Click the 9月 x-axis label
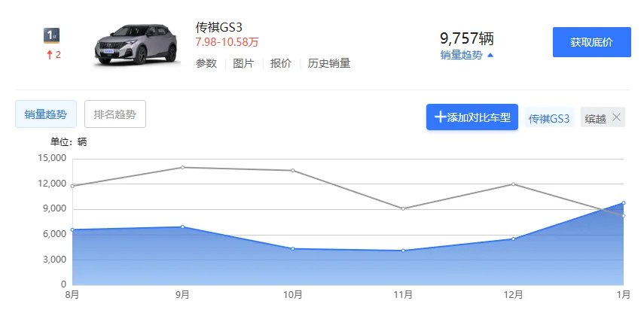The width and height of the screenshot is (644, 313). (x=182, y=294)
